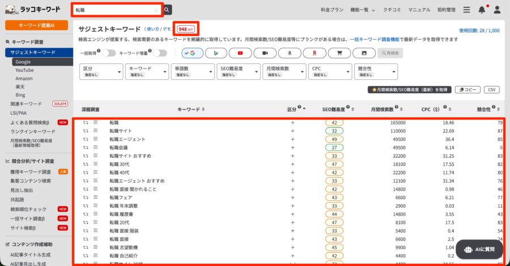The height and width of the screenshot is (266, 510).
Task: Click the plus icon in the 転職 row
Action: pyautogui.click(x=293, y=123)
